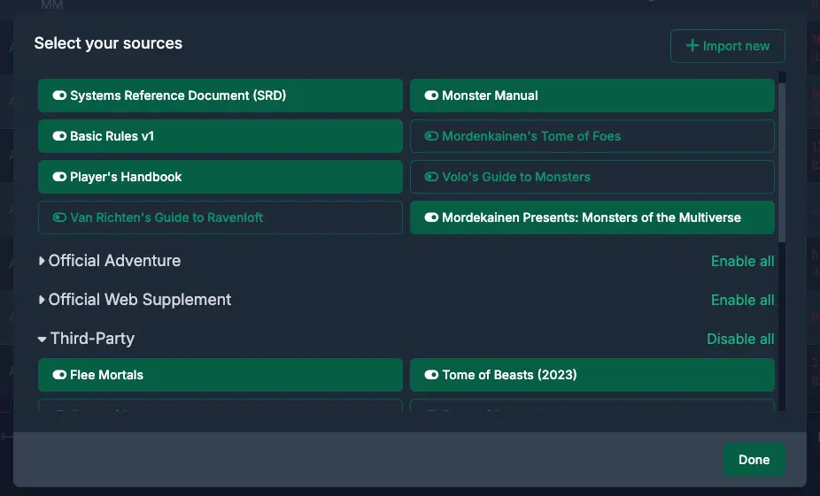Expand the Official Adventure section

(110, 261)
